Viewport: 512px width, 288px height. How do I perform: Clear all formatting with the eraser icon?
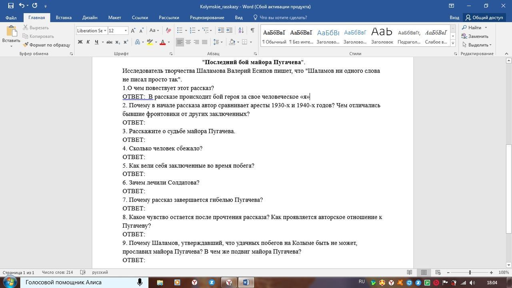(168, 30)
